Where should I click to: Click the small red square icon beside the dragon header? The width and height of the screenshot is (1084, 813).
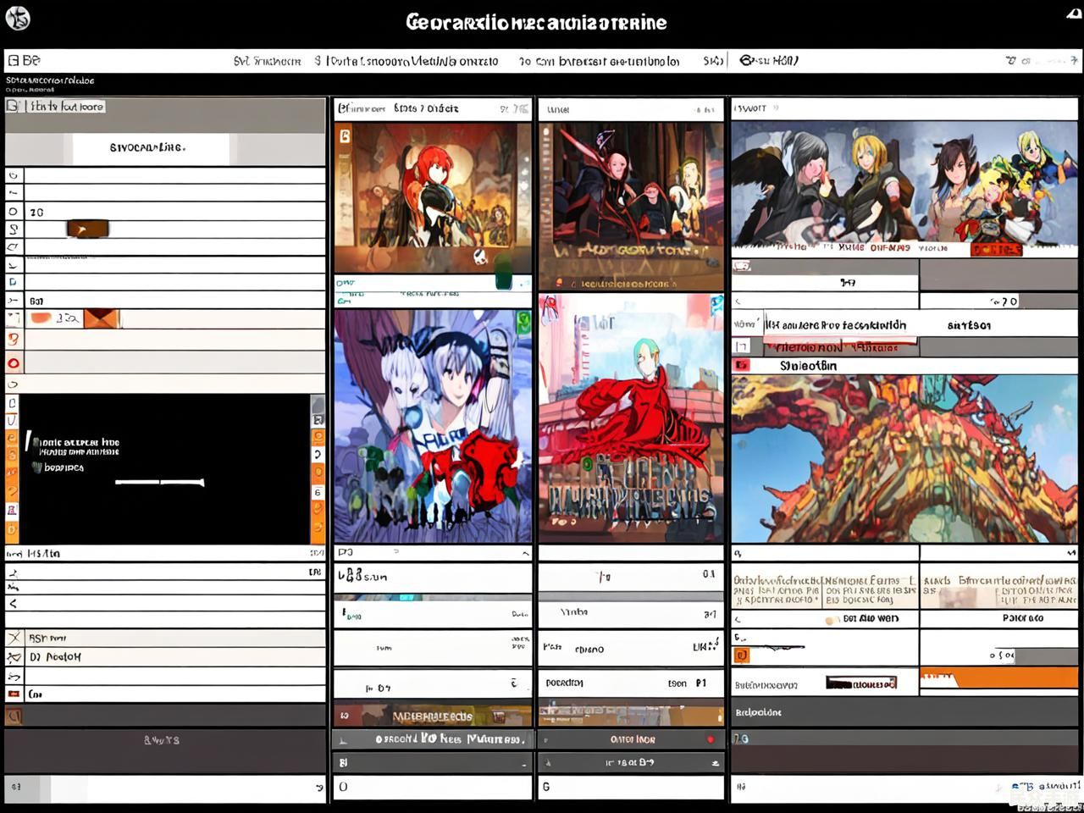(742, 365)
